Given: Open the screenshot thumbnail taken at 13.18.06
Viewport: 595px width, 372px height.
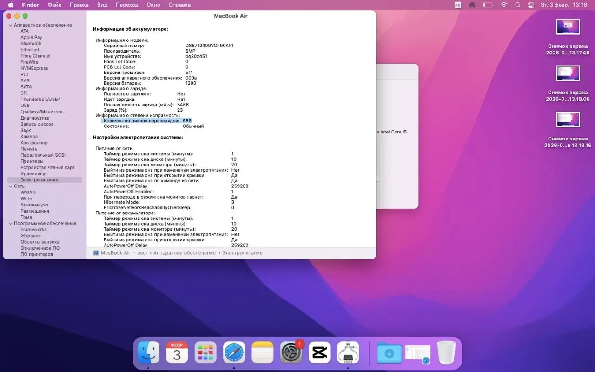Looking at the screenshot, I should point(568,73).
